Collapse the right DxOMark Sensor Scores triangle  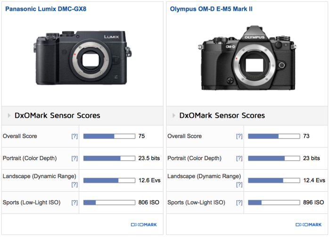[x=173, y=115]
